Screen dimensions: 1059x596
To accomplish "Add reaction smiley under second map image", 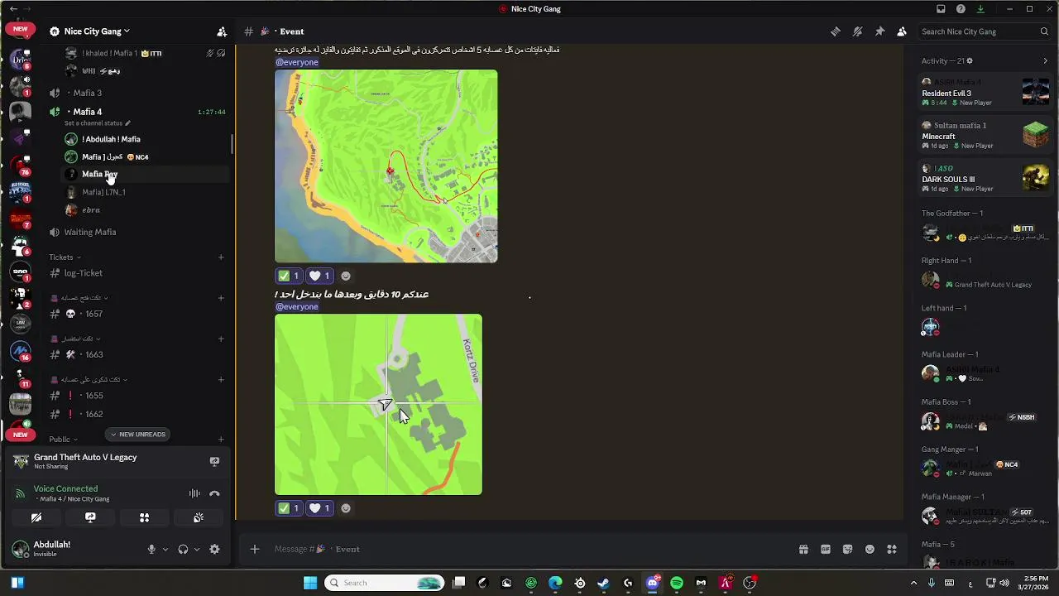I will pyautogui.click(x=346, y=508).
